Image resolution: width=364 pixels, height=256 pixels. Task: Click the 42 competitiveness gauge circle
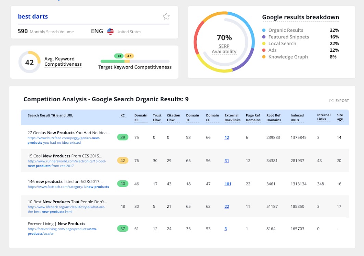[29, 62]
